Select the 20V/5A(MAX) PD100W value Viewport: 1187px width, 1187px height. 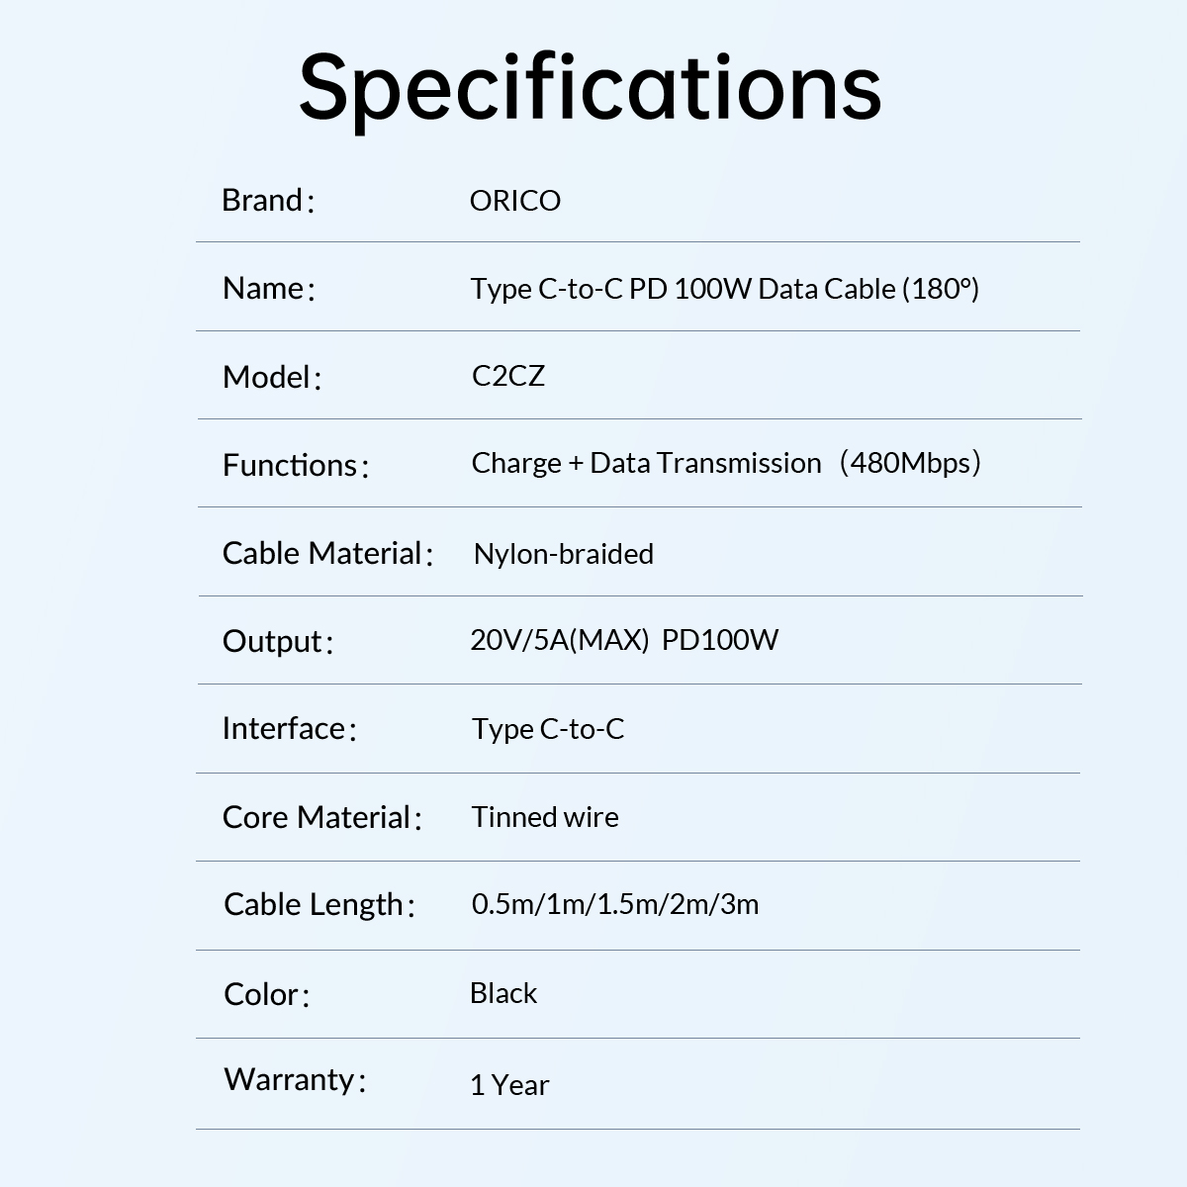pos(624,640)
